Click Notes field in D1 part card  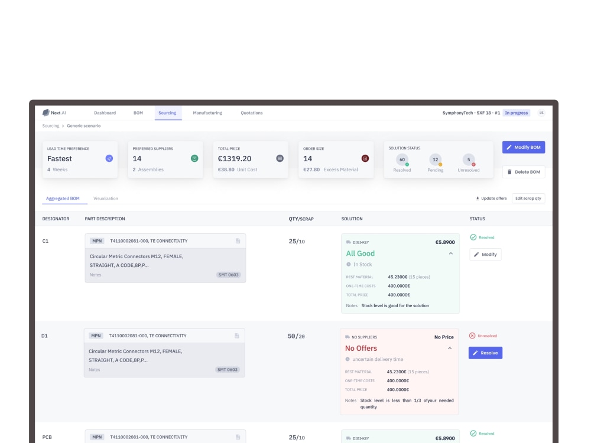click(94, 370)
